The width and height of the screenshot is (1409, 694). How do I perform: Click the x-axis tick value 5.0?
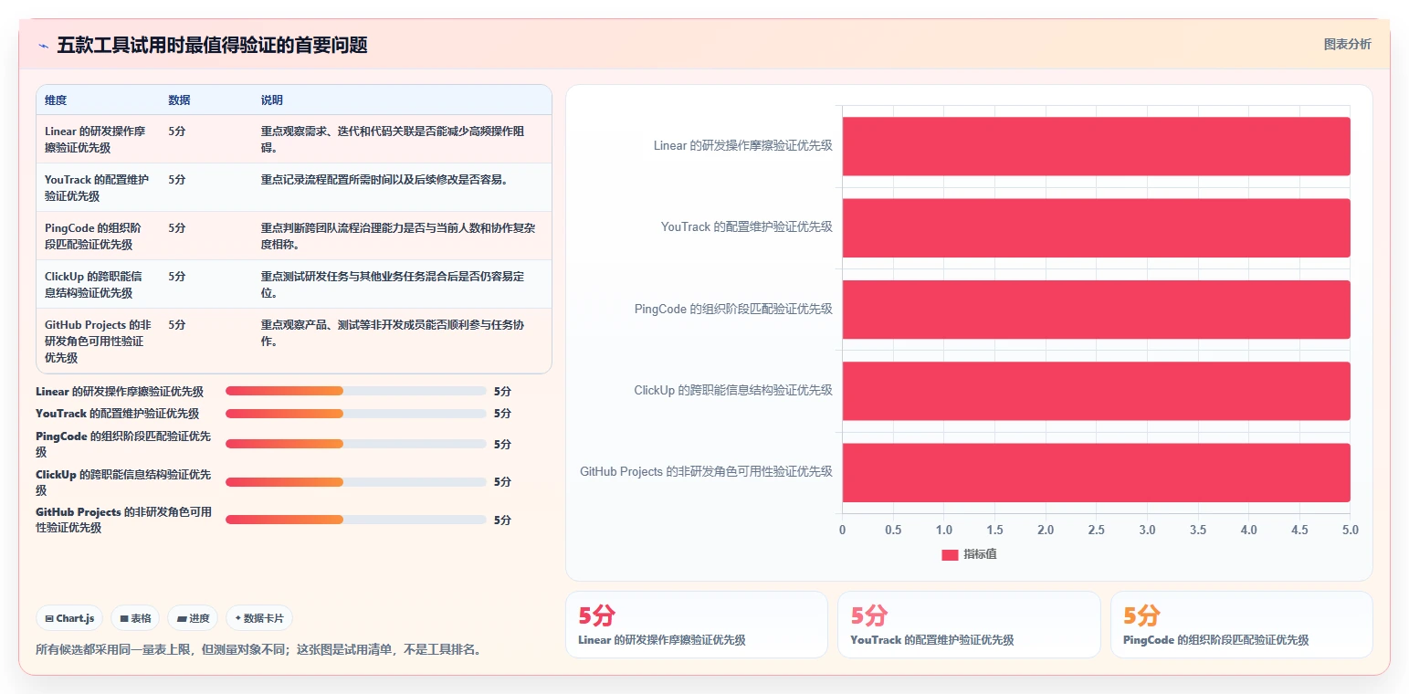pyautogui.click(x=1350, y=530)
